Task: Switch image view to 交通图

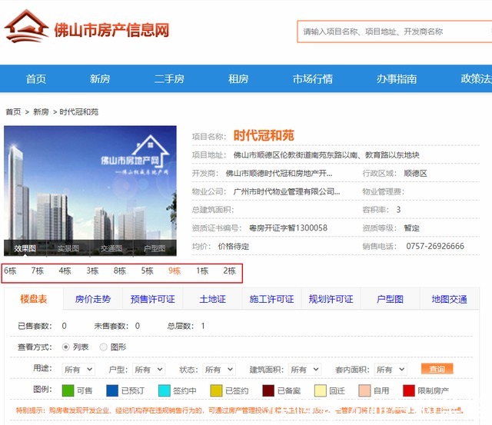Action: coord(111,248)
